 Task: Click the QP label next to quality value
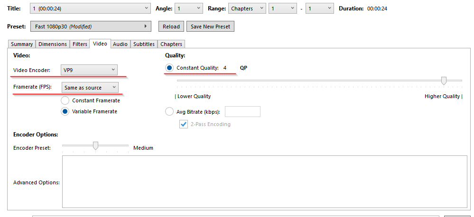[243, 68]
